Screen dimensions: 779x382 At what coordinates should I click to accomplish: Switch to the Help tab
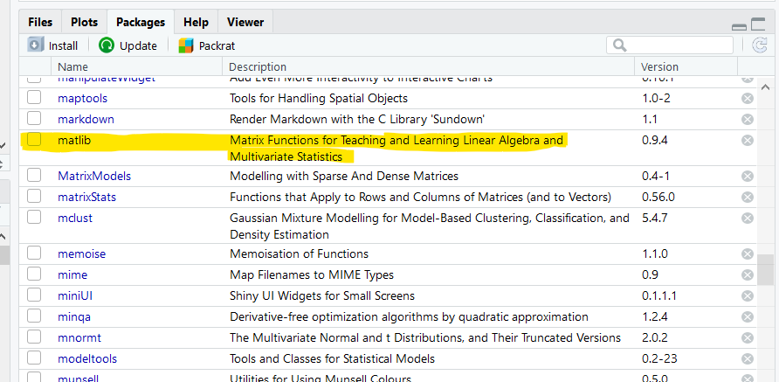pyautogui.click(x=196, y=22)
